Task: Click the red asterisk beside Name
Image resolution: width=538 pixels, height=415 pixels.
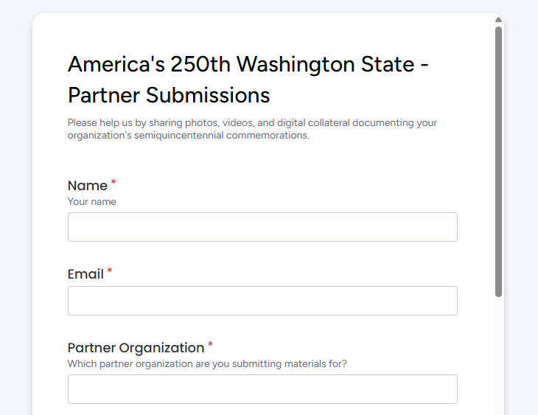Action: [113, 182]
